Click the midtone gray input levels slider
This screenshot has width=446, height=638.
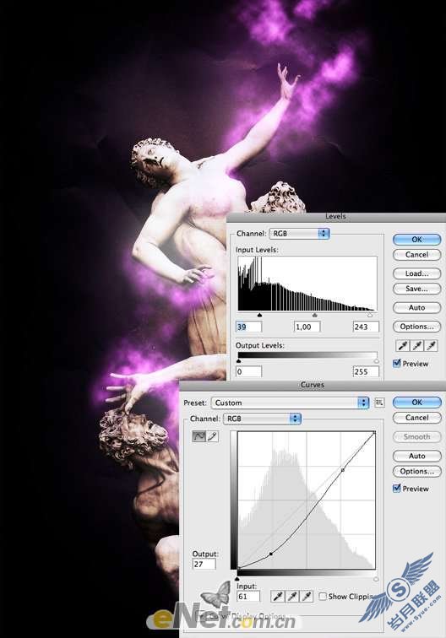314,315
